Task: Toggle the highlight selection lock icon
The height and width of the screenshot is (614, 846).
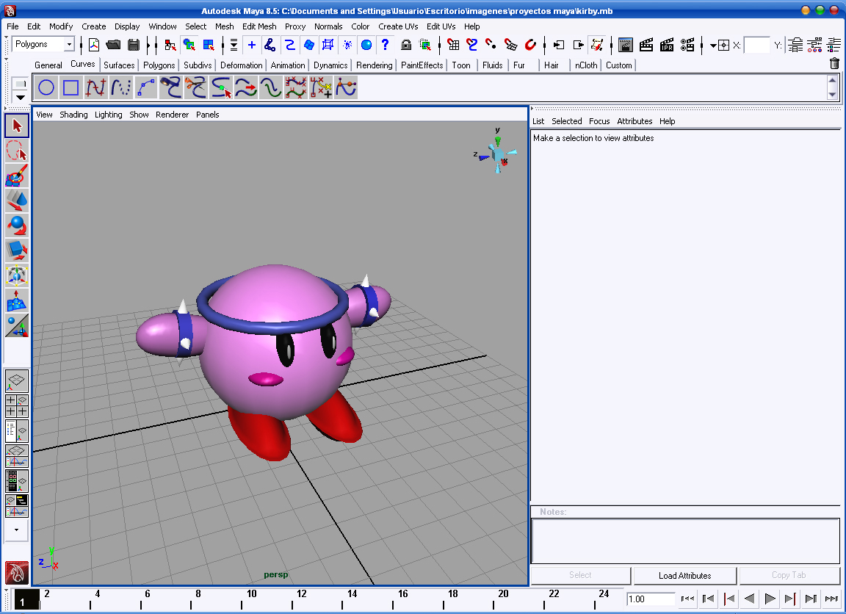Action: click(x=406, y=45)
